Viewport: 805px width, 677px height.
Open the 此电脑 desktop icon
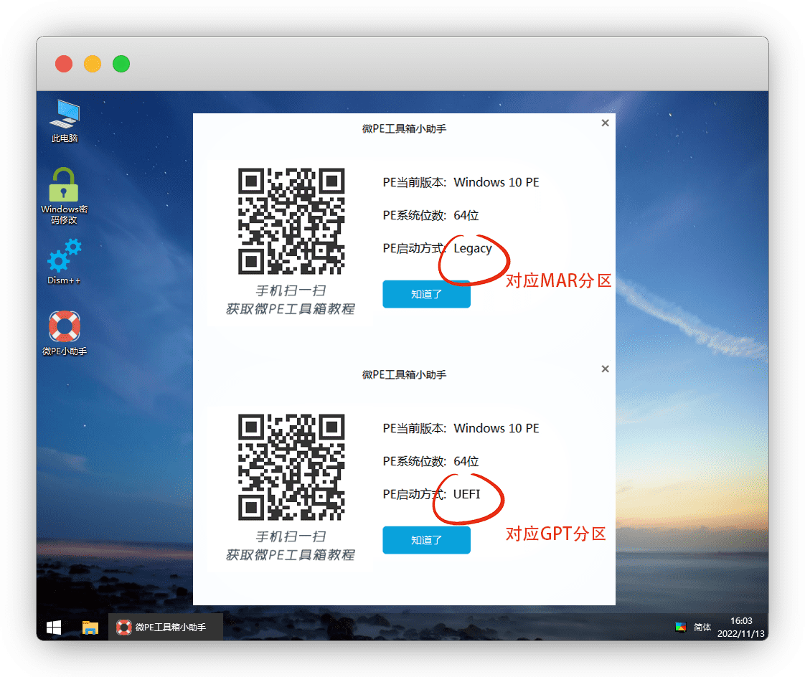(x=65, y=115)
